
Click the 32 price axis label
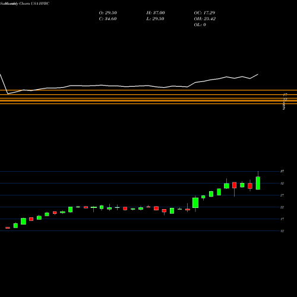click(282, 184)
